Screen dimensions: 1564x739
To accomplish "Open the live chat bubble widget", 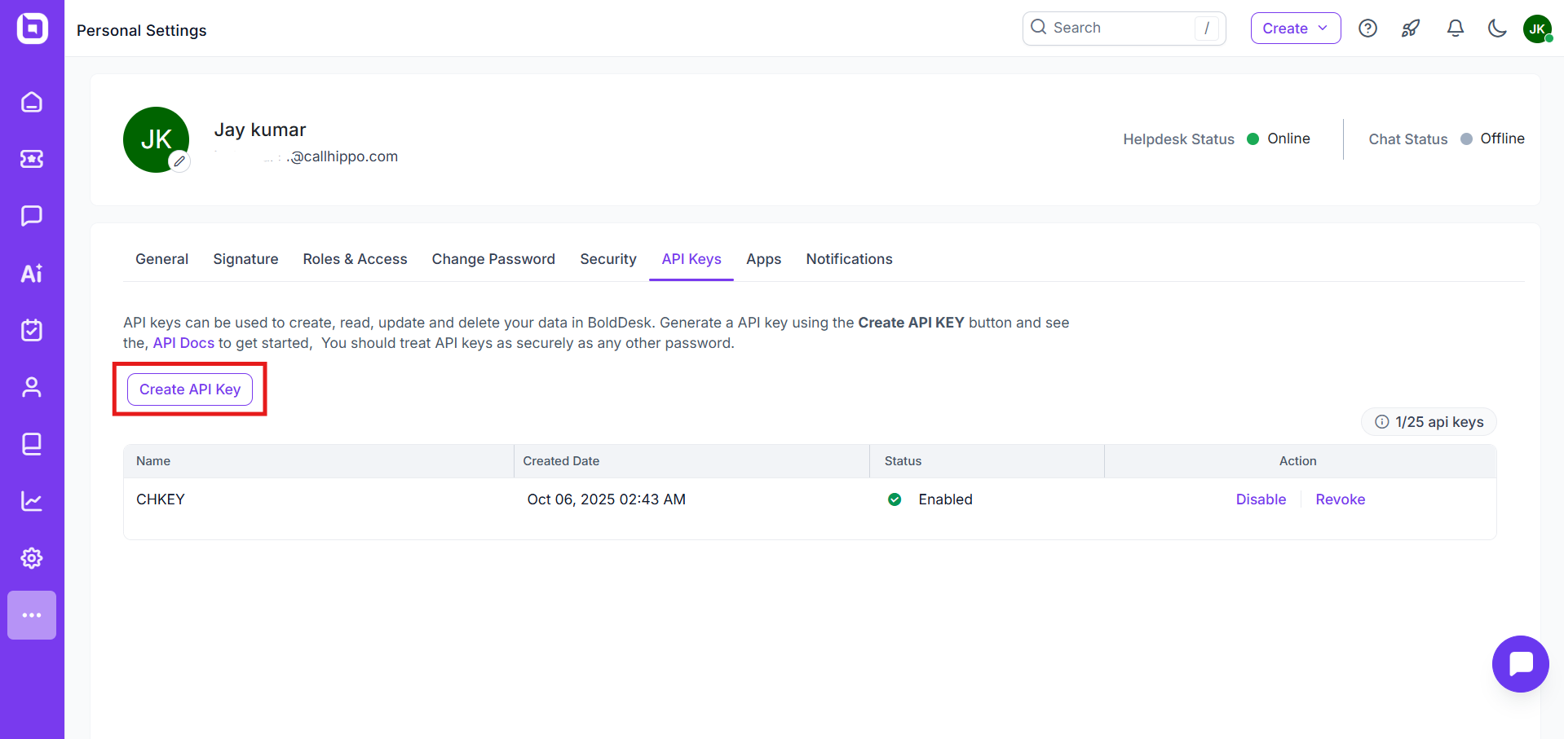I will [x=1521, y=664].
